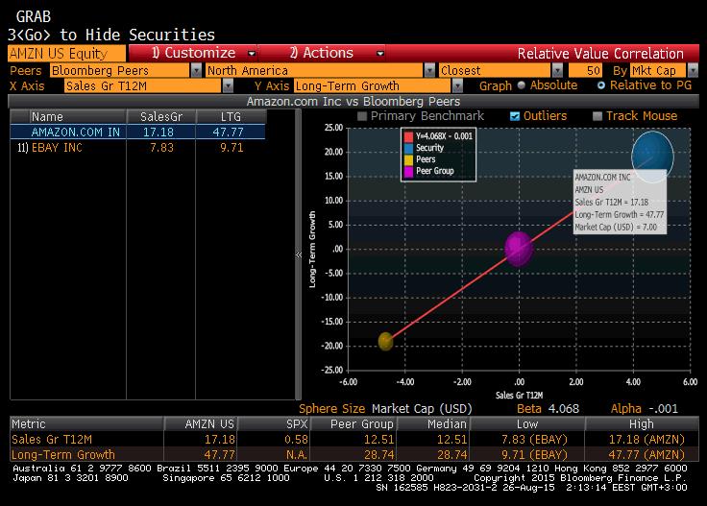Click the yellow Peers legend marker

point(407,159)
